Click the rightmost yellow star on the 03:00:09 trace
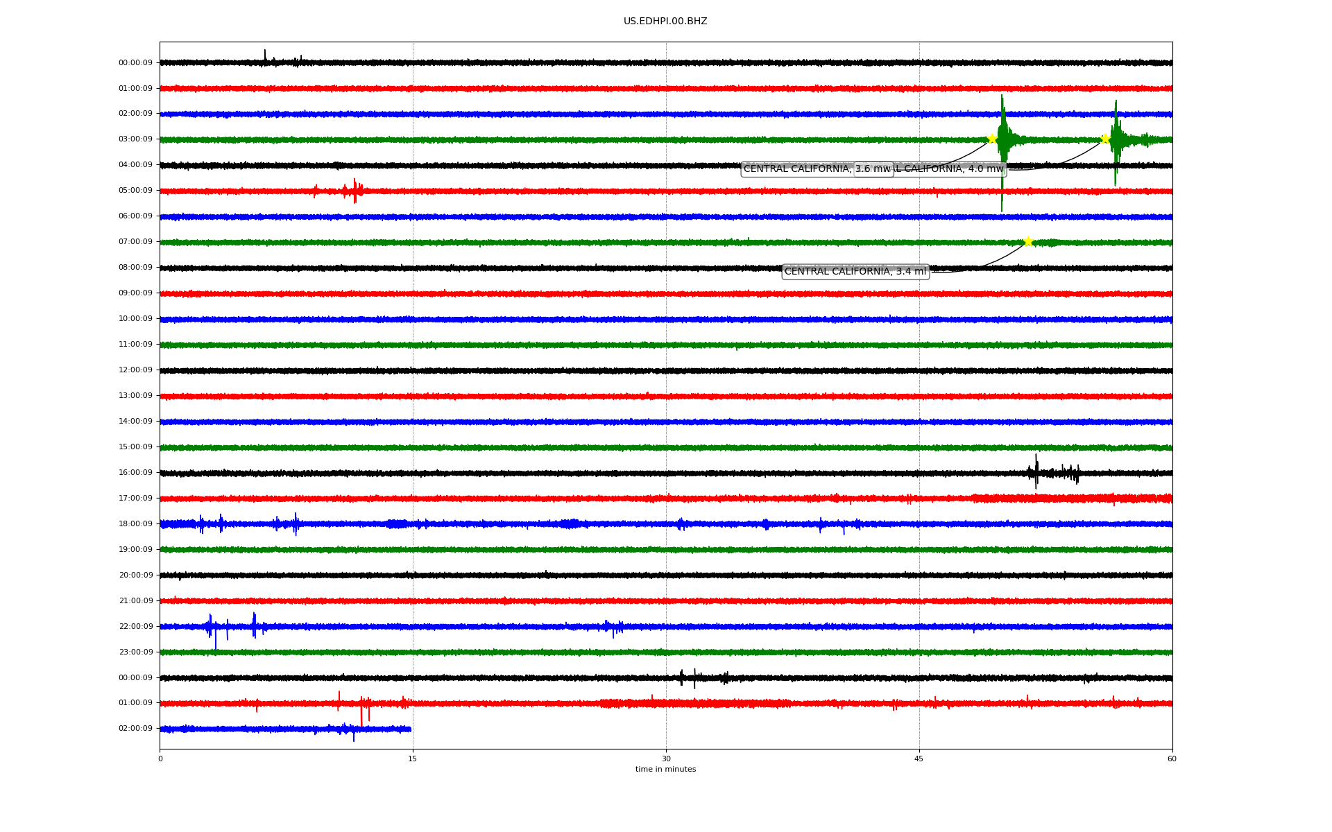Image resolution: width=1332 pixels, height=832 pixels. click(1105, 139)
